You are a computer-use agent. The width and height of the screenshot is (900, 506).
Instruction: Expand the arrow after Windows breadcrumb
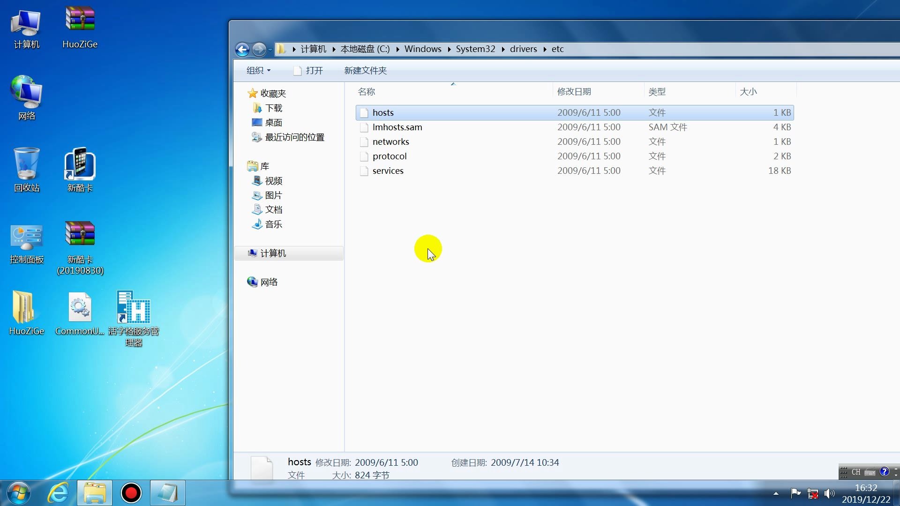[449, 49]
